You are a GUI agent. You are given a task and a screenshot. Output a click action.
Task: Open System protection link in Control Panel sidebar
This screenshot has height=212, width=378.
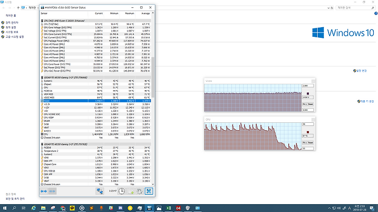tap(12, 32)
